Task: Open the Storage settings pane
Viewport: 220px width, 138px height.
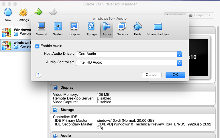Action: coord(91,29)
